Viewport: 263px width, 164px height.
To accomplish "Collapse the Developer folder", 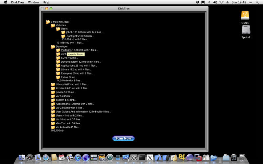I will tap(53, 47).
